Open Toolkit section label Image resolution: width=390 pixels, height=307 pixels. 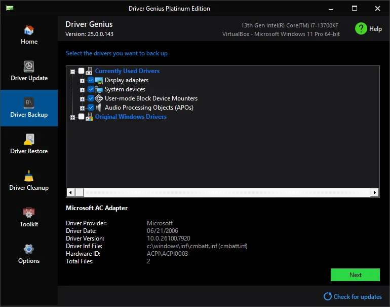point(29,224)
